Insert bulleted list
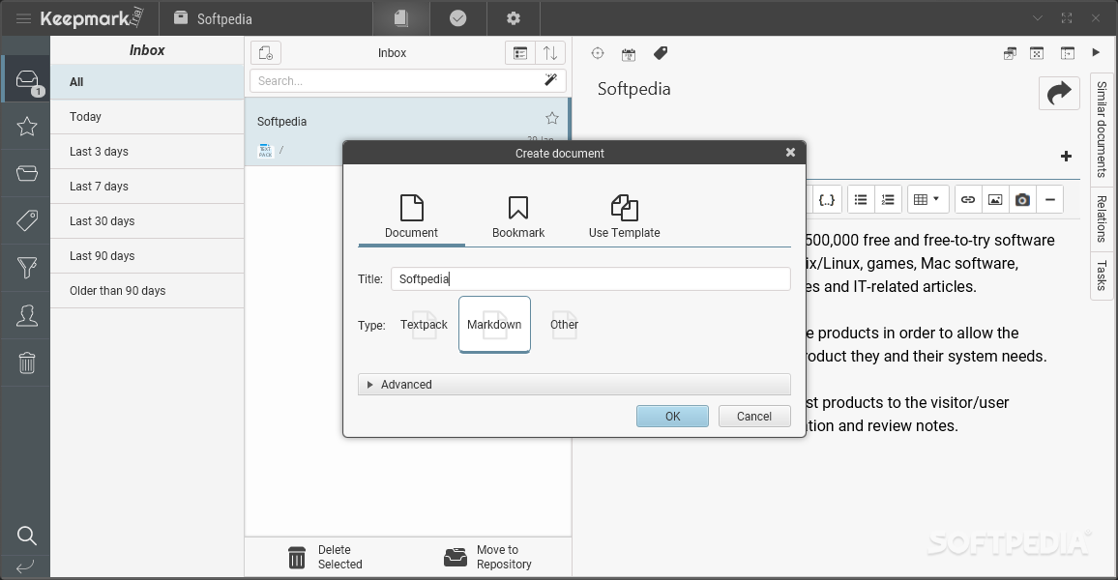Viewport: 1118px width, 580px height. pyautogui.click(x=861, y=199)
